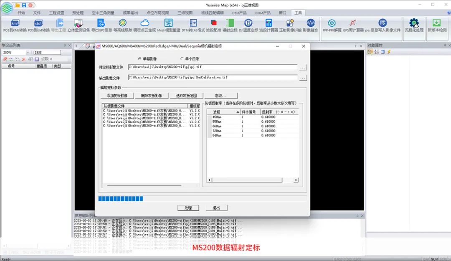This screenshot has width=451, height=261.
Task: Start the 流程化处理 tool
Action: click(413, 25)
